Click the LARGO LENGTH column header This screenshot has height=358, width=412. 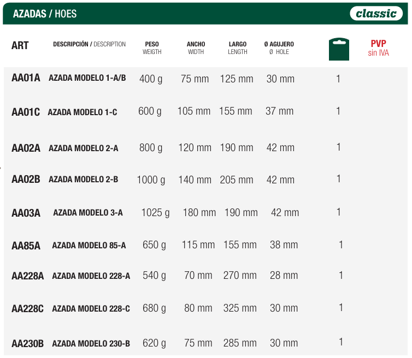tap(238, 48)
